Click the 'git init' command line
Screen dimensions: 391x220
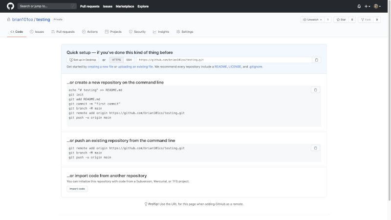(76, 94)
